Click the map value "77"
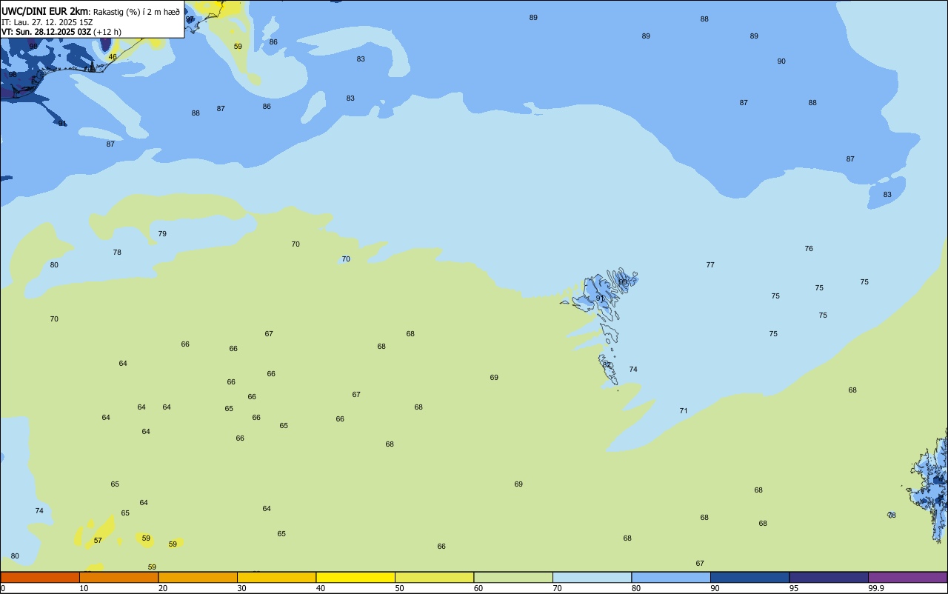The image size is (948, 594). [x=710, y=265]
